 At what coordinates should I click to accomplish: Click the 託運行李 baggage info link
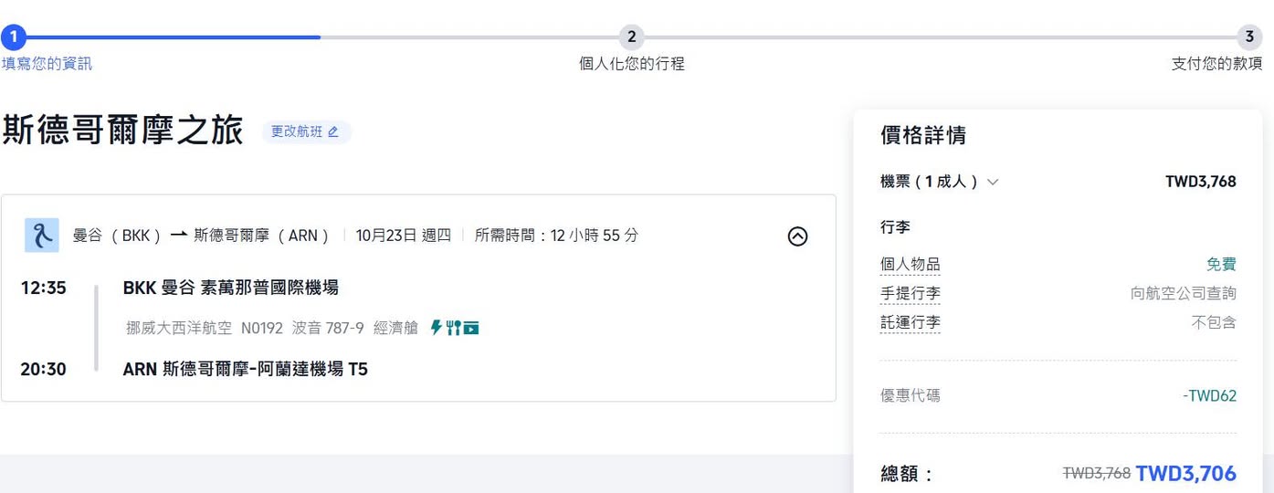(910, 322)
